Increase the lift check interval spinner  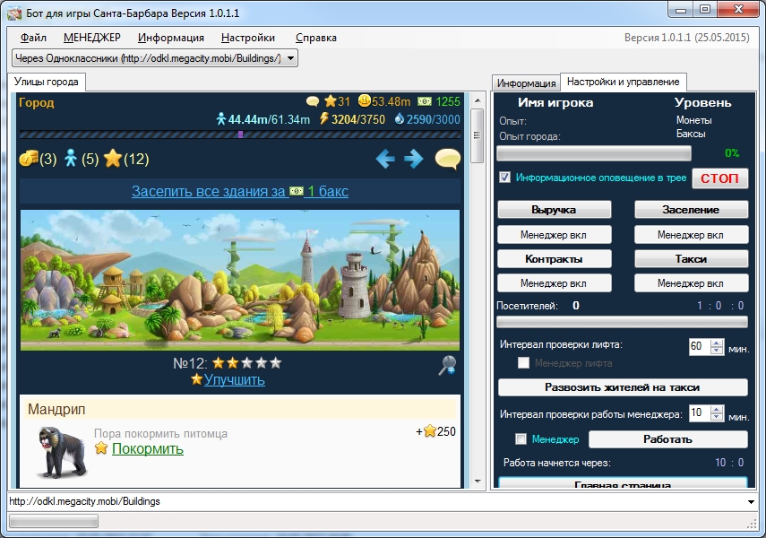click(x=715, y=343)
